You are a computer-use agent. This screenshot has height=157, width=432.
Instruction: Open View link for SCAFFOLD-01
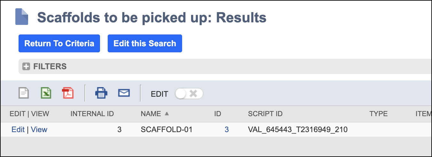coord(39,130)
